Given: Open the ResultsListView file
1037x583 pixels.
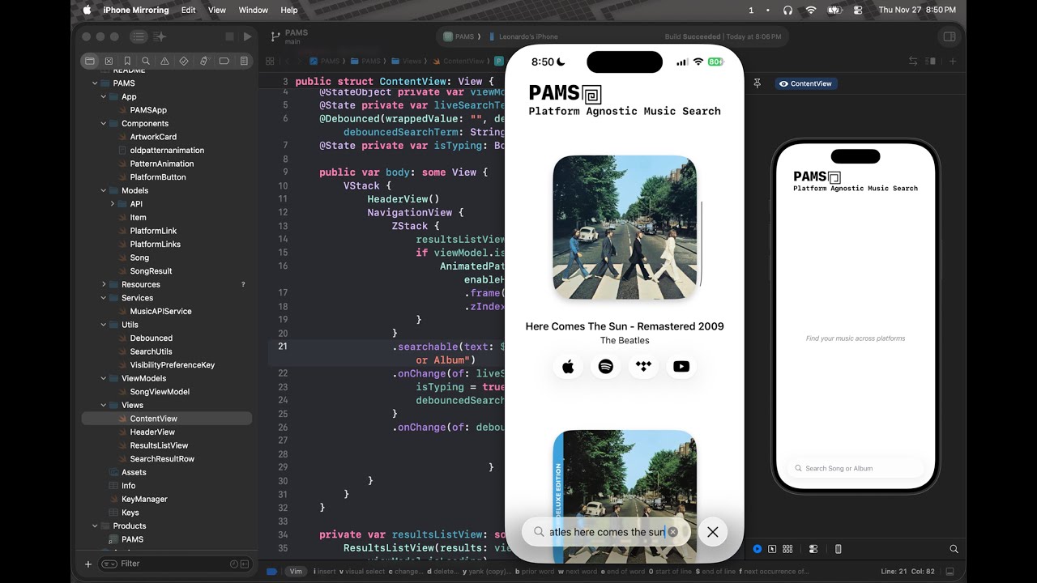Looking at the screenshot, I should [159, 445].
